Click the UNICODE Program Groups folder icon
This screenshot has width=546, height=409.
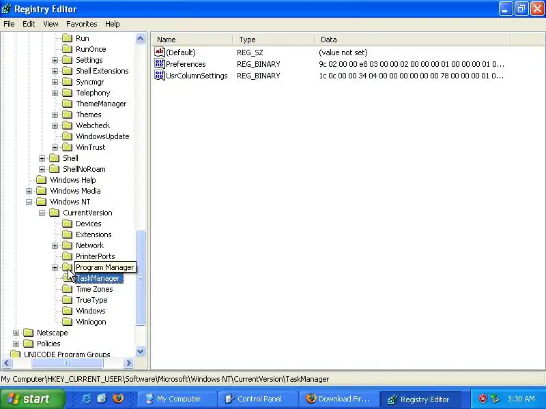click(15, 354)
